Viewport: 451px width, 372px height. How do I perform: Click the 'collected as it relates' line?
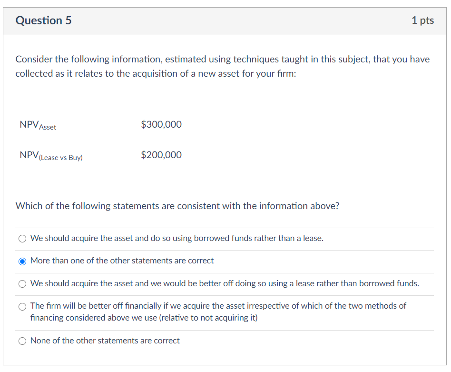[x=156, y=74]
